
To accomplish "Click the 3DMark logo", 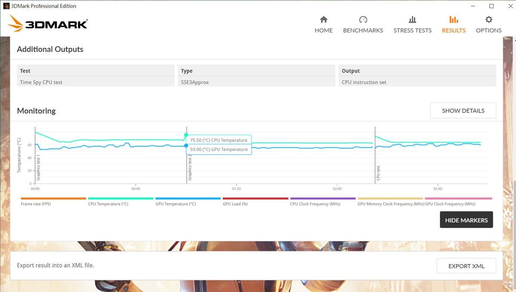I will [48, 24].
